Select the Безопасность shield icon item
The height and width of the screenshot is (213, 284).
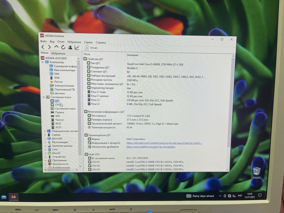pos(58,164)
